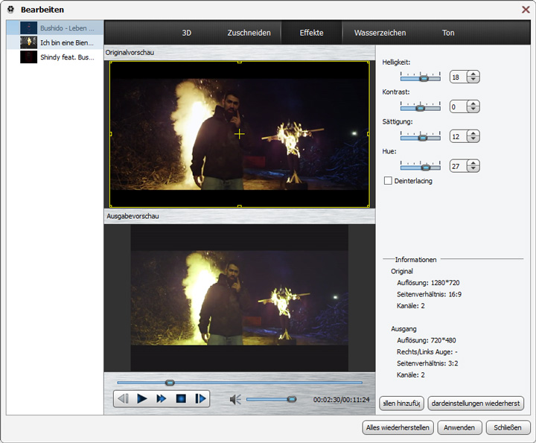Image resolution: width=536 pixels, height=443 pixels.
Task: Increase Sättigung value with up arrow
Action: point(473,133)
